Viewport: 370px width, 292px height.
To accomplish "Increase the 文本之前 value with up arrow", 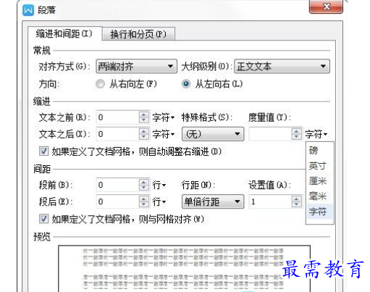I will point(144,114).
